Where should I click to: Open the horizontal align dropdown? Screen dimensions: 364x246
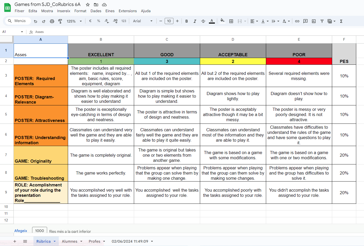click(x=254, y=21)
